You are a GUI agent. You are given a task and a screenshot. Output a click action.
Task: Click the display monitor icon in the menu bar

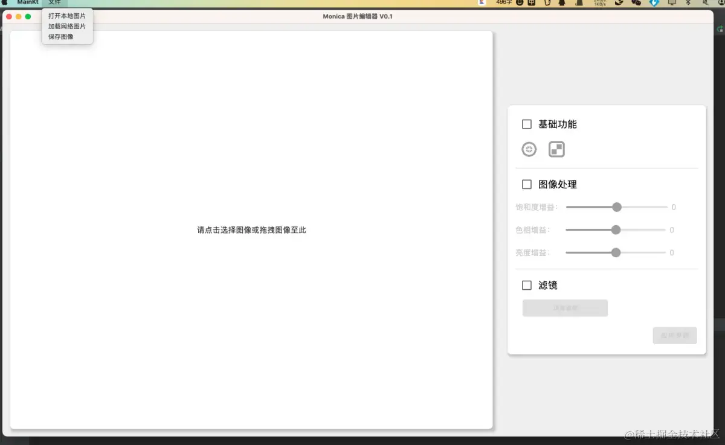click(x=672, y=2)
